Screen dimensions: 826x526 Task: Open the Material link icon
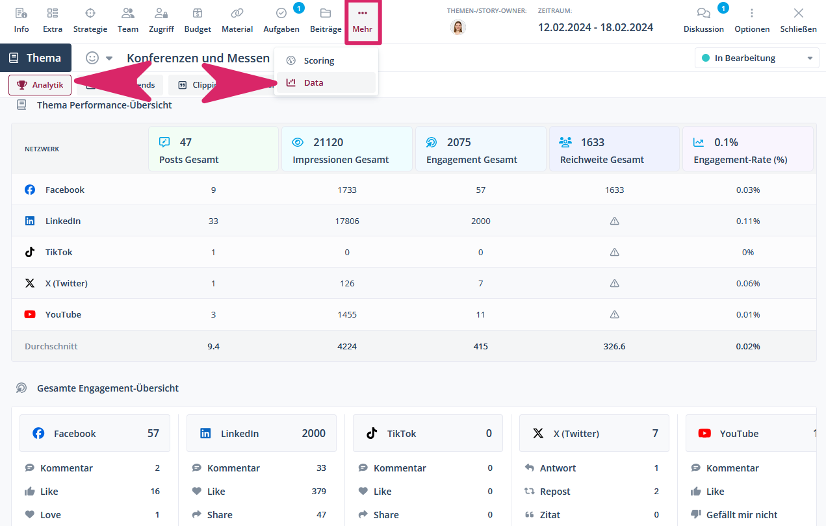coord(237,20)
